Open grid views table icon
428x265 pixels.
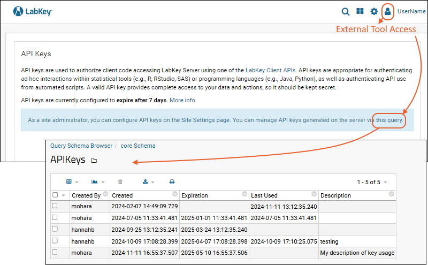[x=69, y=181]
